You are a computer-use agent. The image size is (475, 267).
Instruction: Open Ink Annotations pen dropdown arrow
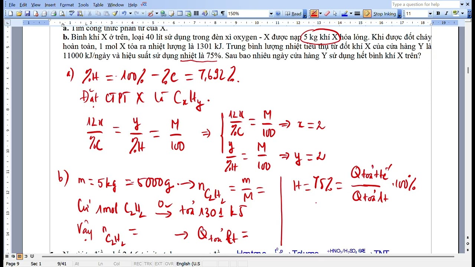(x=157, y=13)
